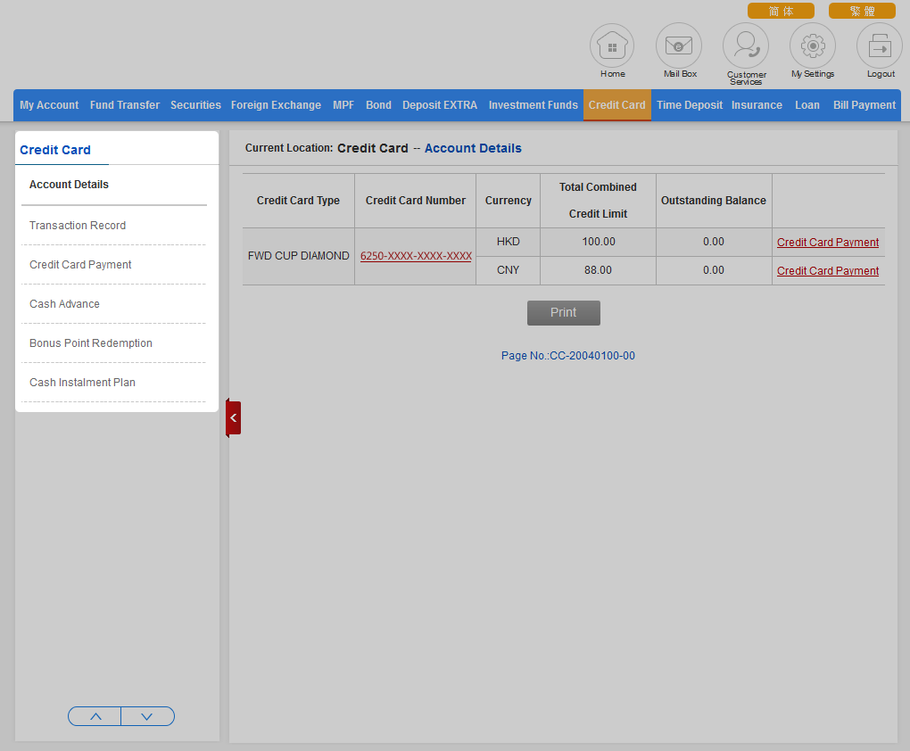Image resolution: width=910 pixels, height=751 pixels.
Task: Select Cash Instalment Plan in sidebar
Action: point(82,383)
